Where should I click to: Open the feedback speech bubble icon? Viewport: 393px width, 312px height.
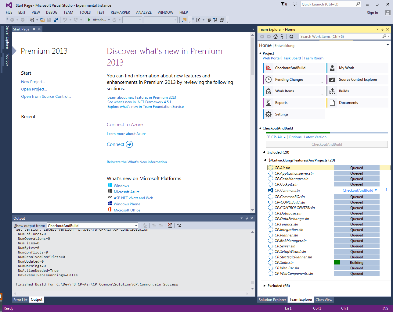(295, 4)
